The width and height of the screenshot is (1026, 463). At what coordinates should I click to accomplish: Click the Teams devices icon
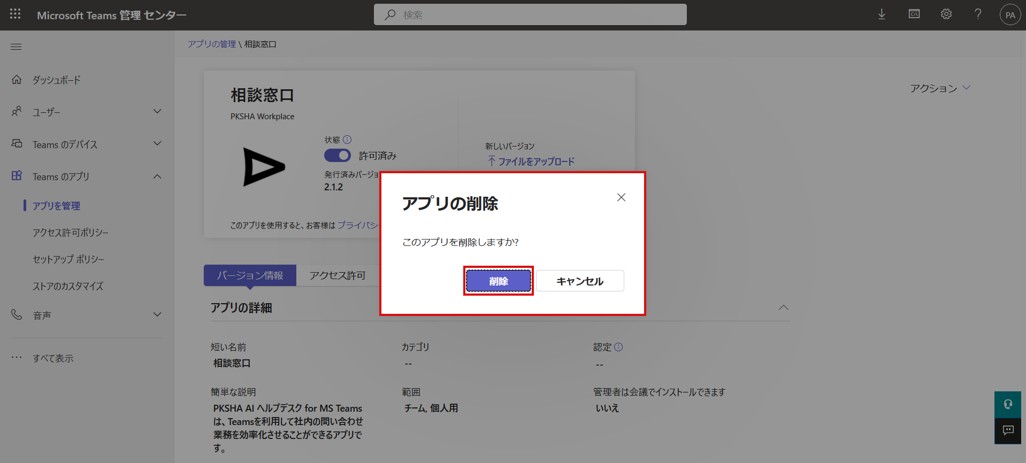click(x=17, y=144)
